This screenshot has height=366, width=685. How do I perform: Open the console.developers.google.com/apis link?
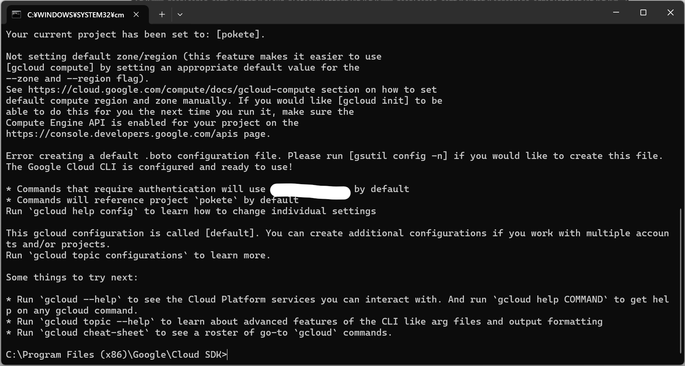[x=122, y=134]
